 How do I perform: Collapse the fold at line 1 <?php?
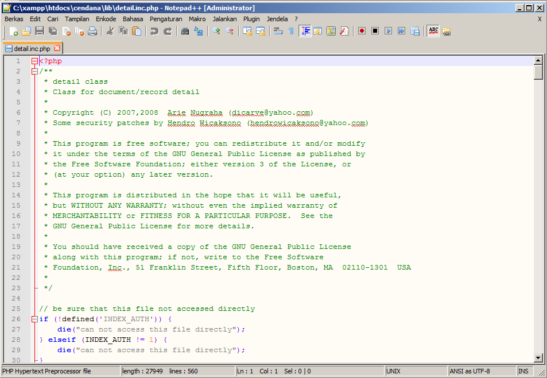click(x=34, y=61)
